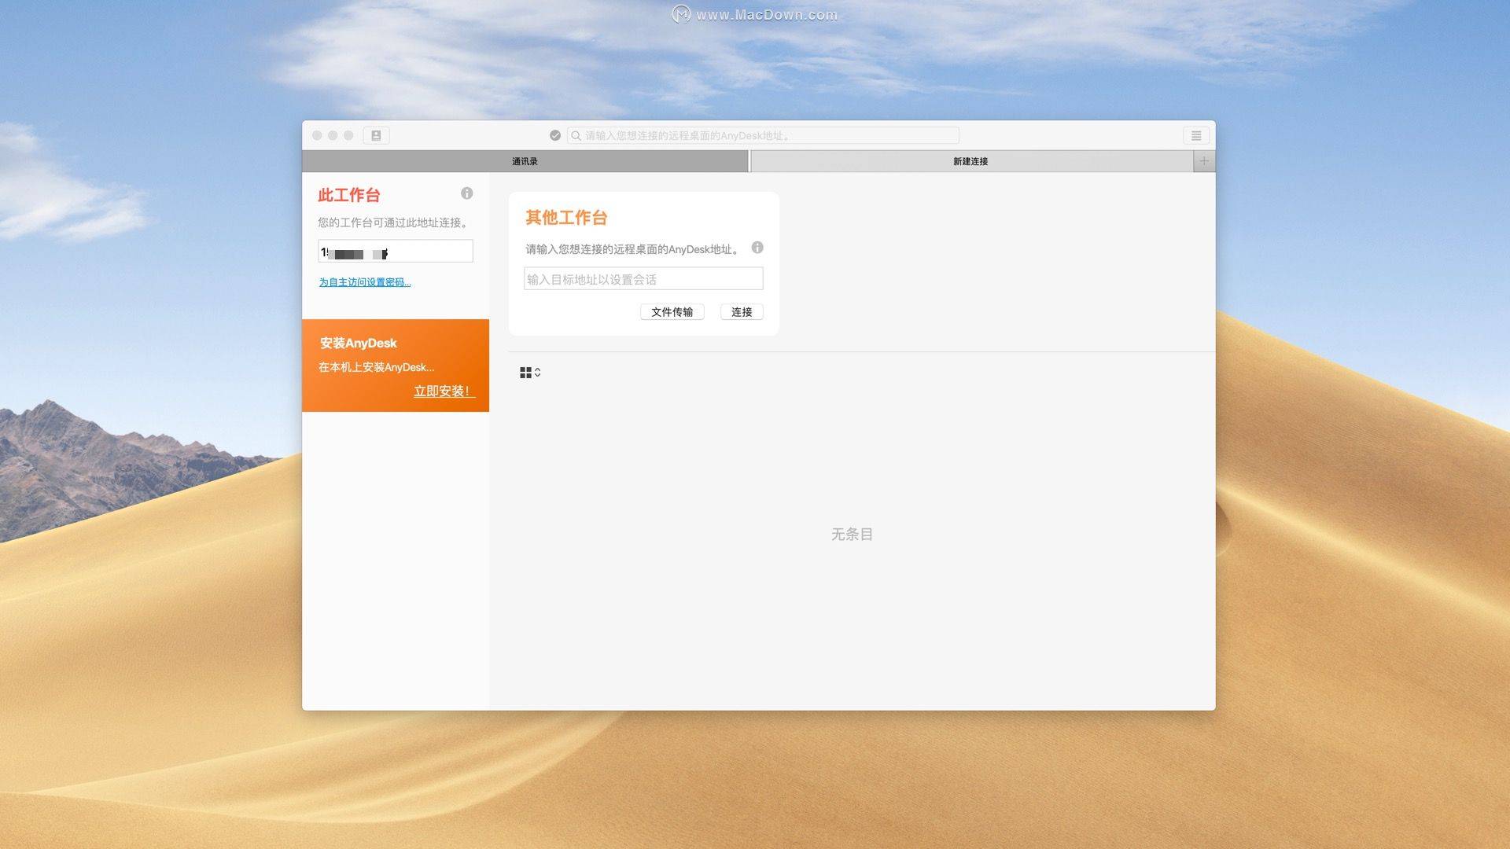This screenshot has width=1510, height=849.
Task: Open the address book icon in title bar
Action: (376, 135)
